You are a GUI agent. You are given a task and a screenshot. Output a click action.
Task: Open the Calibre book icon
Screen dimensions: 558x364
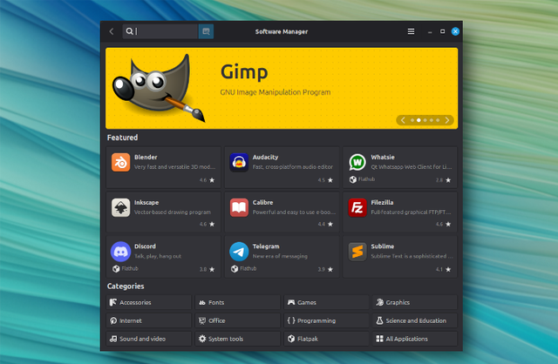coord(239,207)
